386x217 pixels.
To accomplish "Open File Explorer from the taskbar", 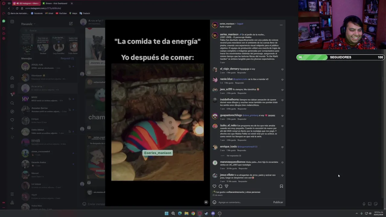I will [x=186, y=213].
